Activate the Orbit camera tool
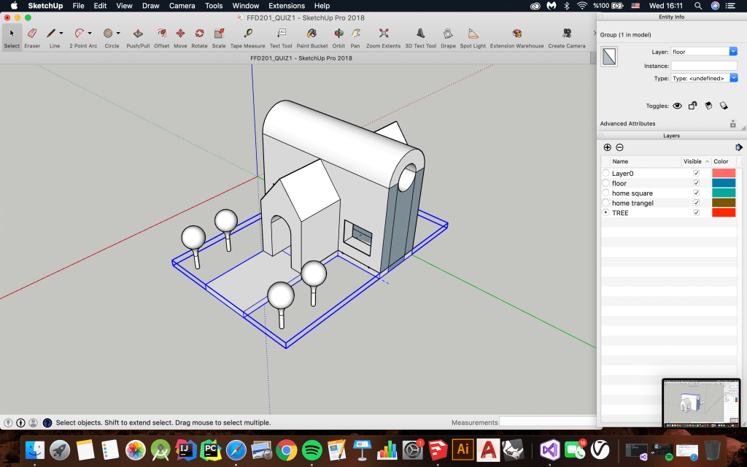This screenshot has height=467, width=747. click(x=338, y=34)
